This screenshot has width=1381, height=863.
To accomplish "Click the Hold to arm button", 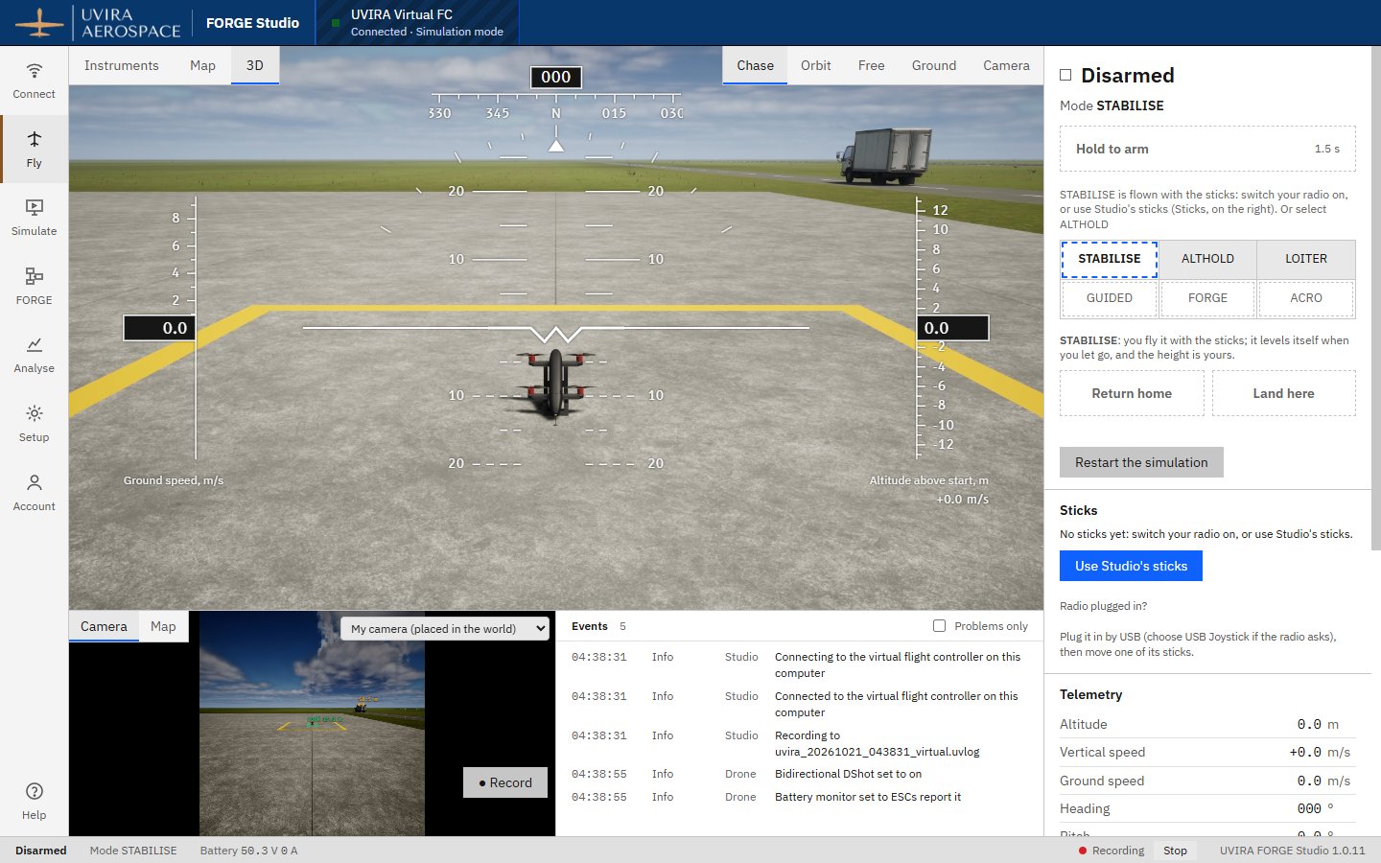I will [1207, 149].
